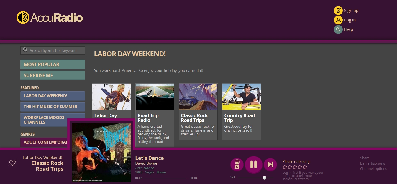
Task: Select Labor Day Weekend! in Featured sidebar
Action: pos(53,96)
